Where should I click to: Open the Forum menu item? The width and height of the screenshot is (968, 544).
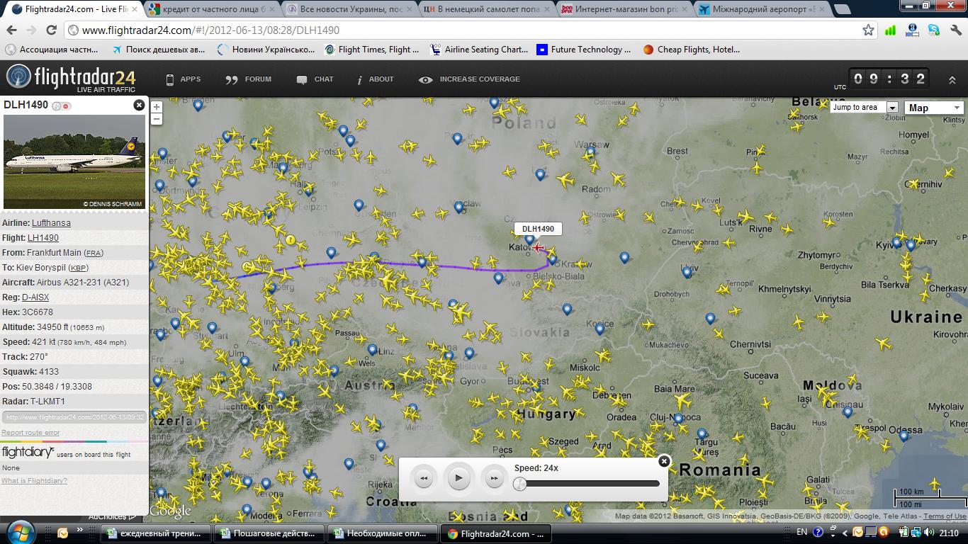click(249, 79)
